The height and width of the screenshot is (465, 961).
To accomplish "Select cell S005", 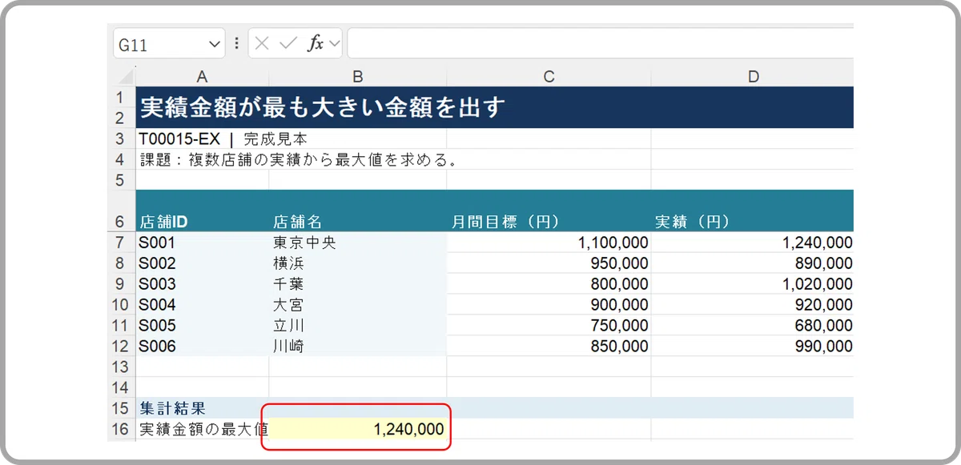I will pyautogui.click(x=202, y=326).
